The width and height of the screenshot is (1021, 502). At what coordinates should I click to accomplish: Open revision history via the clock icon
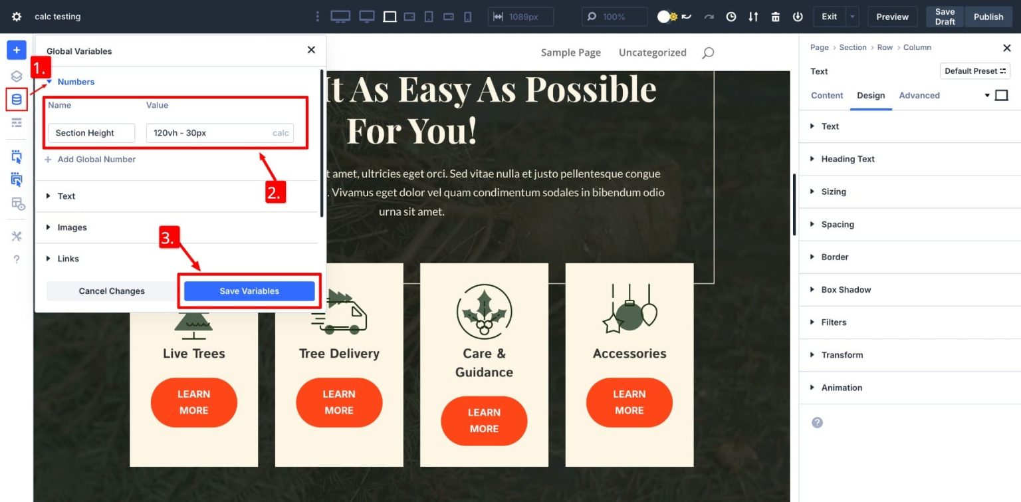731,16
